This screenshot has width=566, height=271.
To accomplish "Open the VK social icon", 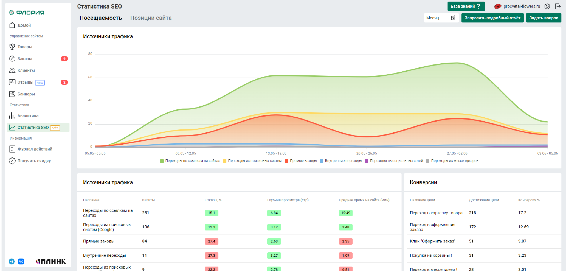I will (21, 261).
